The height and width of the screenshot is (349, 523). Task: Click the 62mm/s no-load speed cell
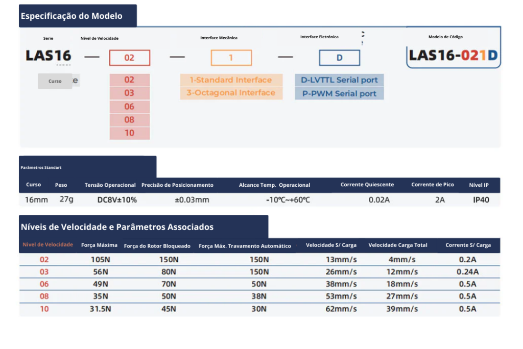(x=341, y=309)
